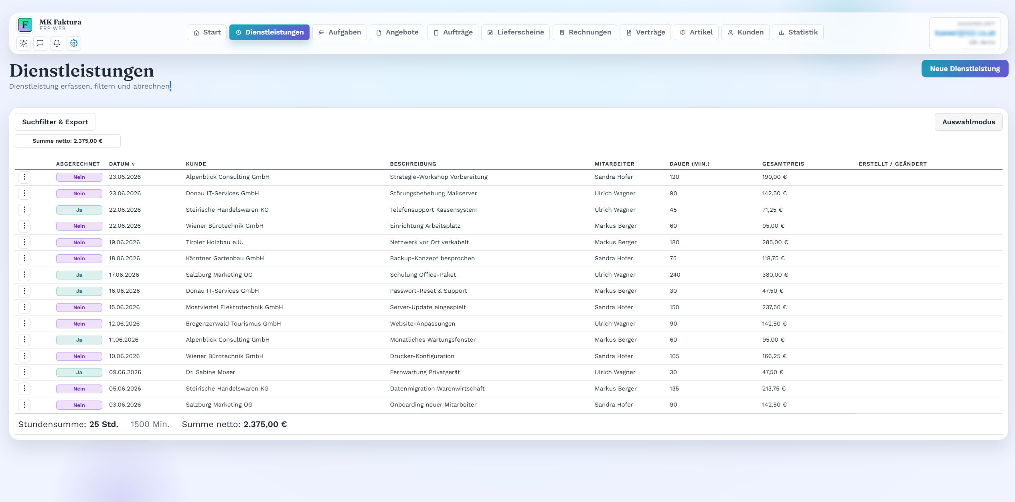The width and height of the screenshot is (1015, 502).
Task: Open the notifications bell icon
Action: 57,43
